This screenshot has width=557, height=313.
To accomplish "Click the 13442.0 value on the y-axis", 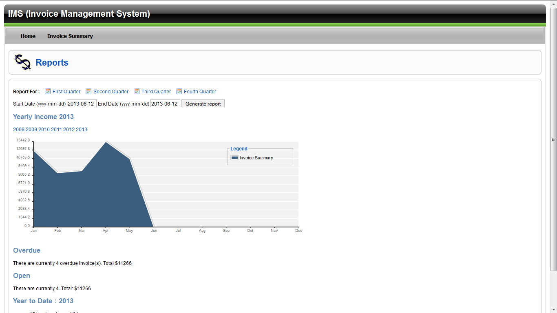I will click(23, 140).
